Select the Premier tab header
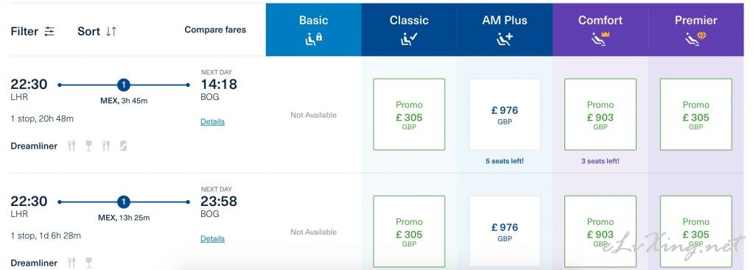The width and height of the screenshot is (753, 270). tap(696, 29)
